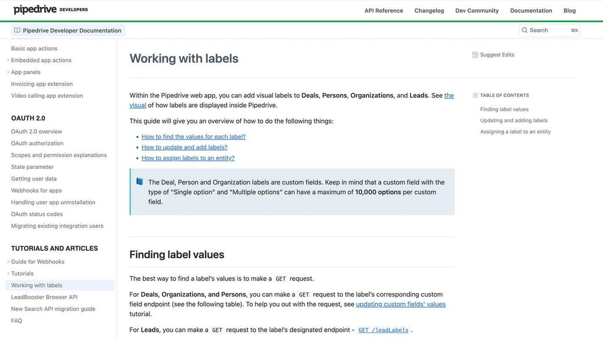Follow 'How to find the values for each label?'

[193, 137]
